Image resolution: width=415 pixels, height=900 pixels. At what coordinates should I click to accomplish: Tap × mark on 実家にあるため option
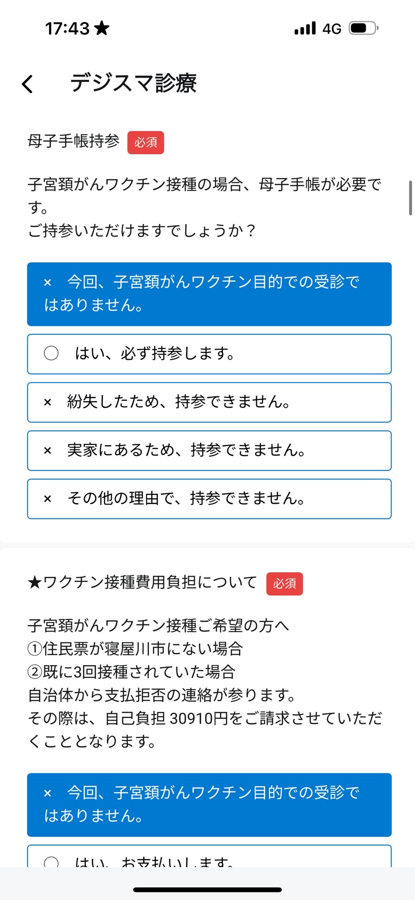[x=47, y=450]
